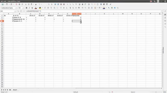Open the Function Wizard icon
Screen dimensions: 167x93
(18, 11)
